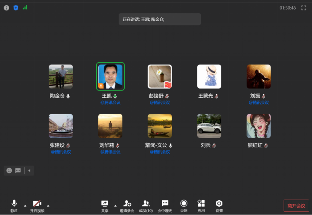The width and height of the screenshot is (312, 215).
Task: Turn on camera with 开启视频
Action: tap(37, 205)
